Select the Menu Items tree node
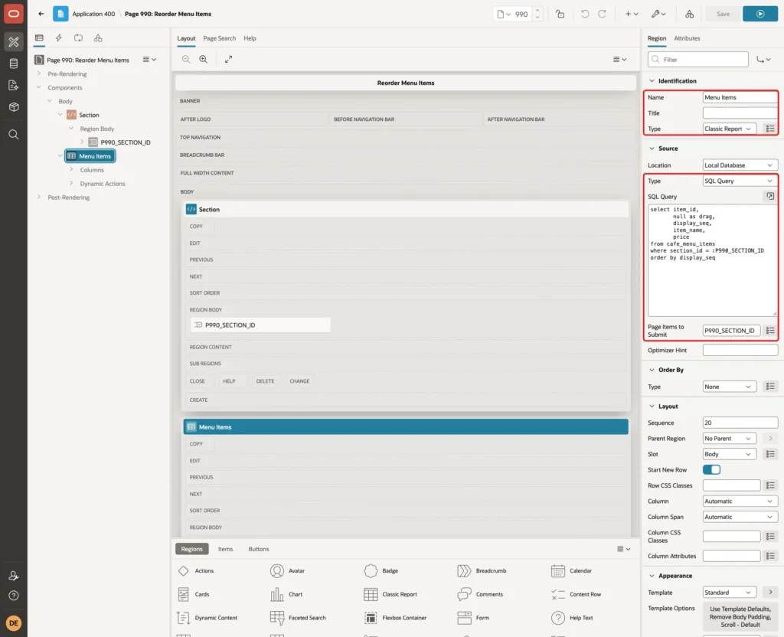Image resolution: width=784 pixels, height=637 pixels. point(90,156)
